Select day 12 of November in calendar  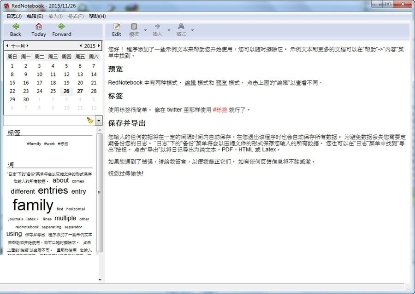(x=66, y=75)
